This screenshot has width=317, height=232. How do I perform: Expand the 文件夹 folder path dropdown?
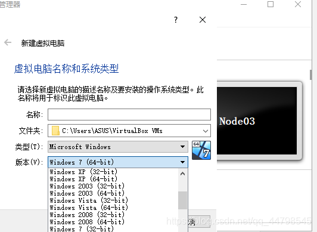[206, 131]
